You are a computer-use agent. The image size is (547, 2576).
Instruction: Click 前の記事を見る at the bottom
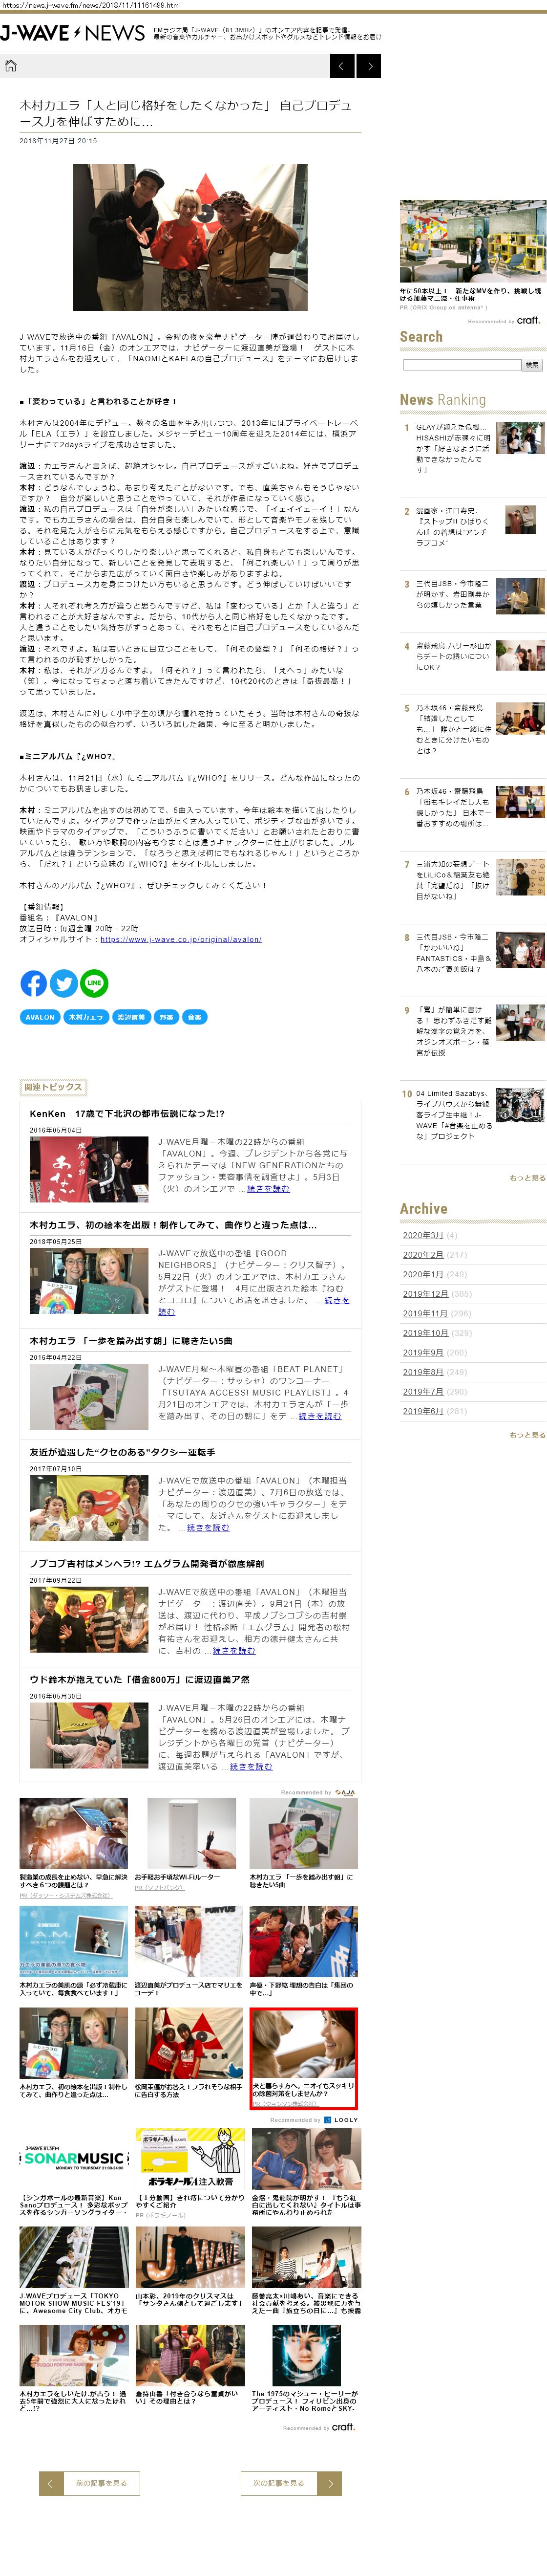click(90, 2483)
